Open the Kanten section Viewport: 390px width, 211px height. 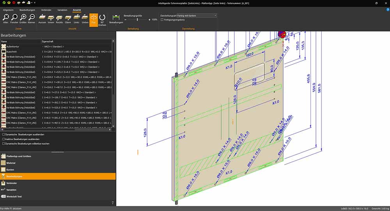tap(58, 170)
